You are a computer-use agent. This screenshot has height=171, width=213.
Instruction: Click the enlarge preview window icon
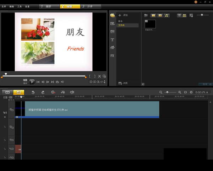[x=104, y=76]
